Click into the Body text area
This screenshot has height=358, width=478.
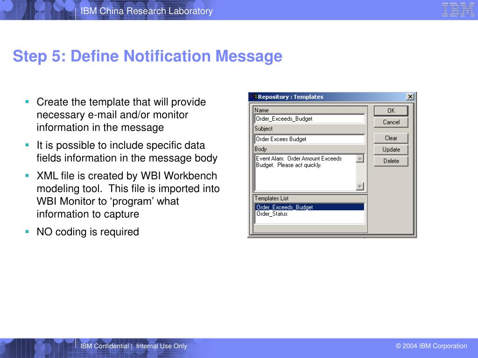point(305,172)
